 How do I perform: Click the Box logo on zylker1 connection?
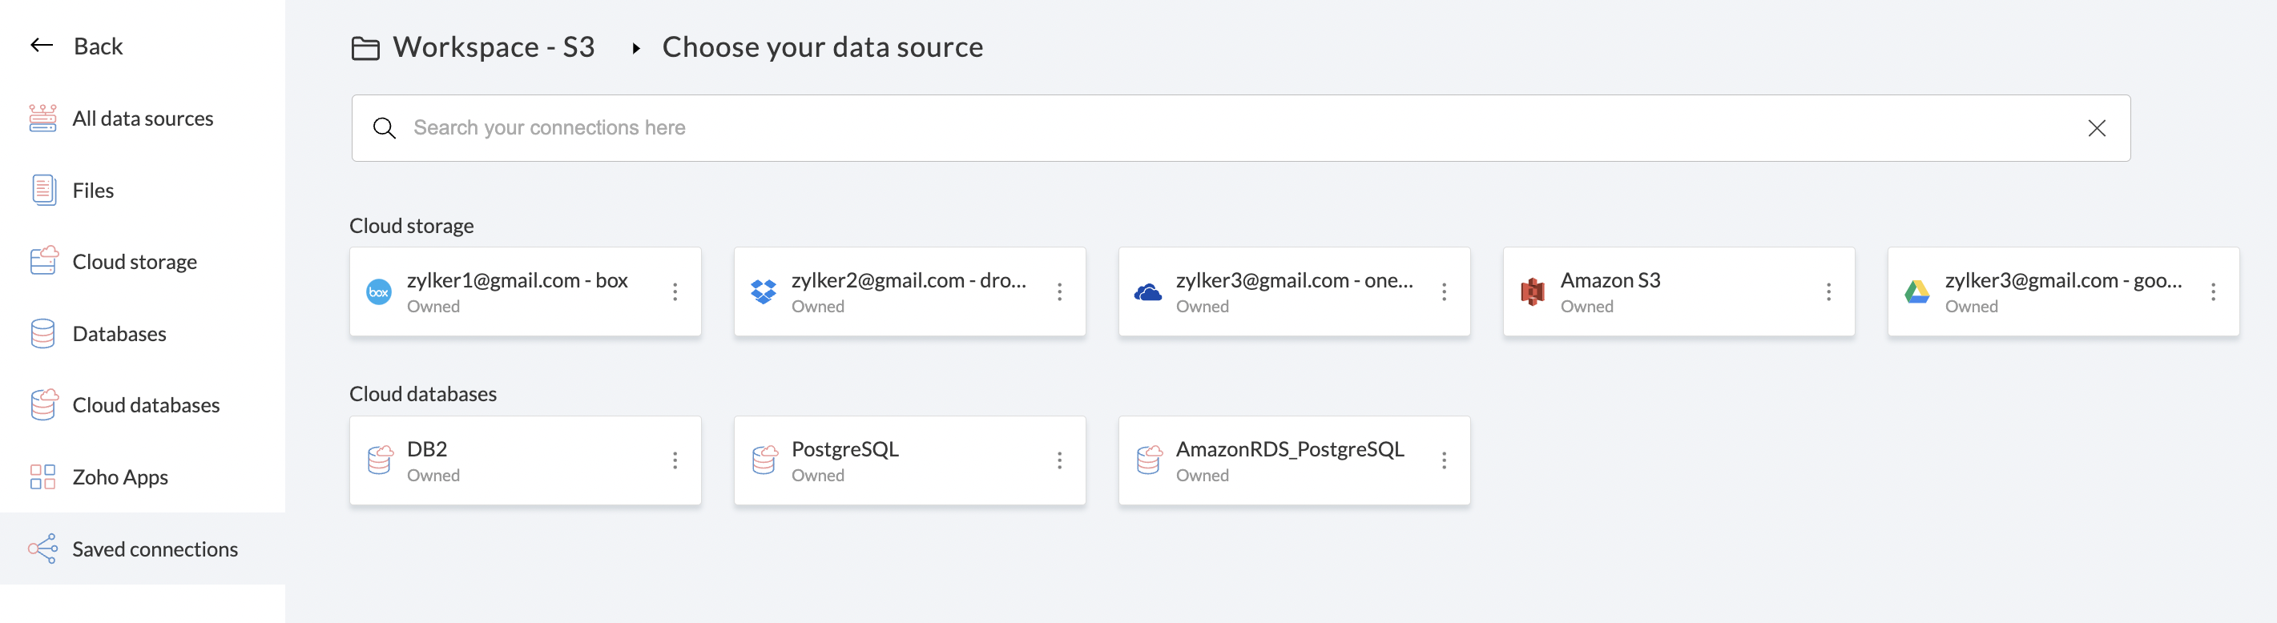click(378, 291)
